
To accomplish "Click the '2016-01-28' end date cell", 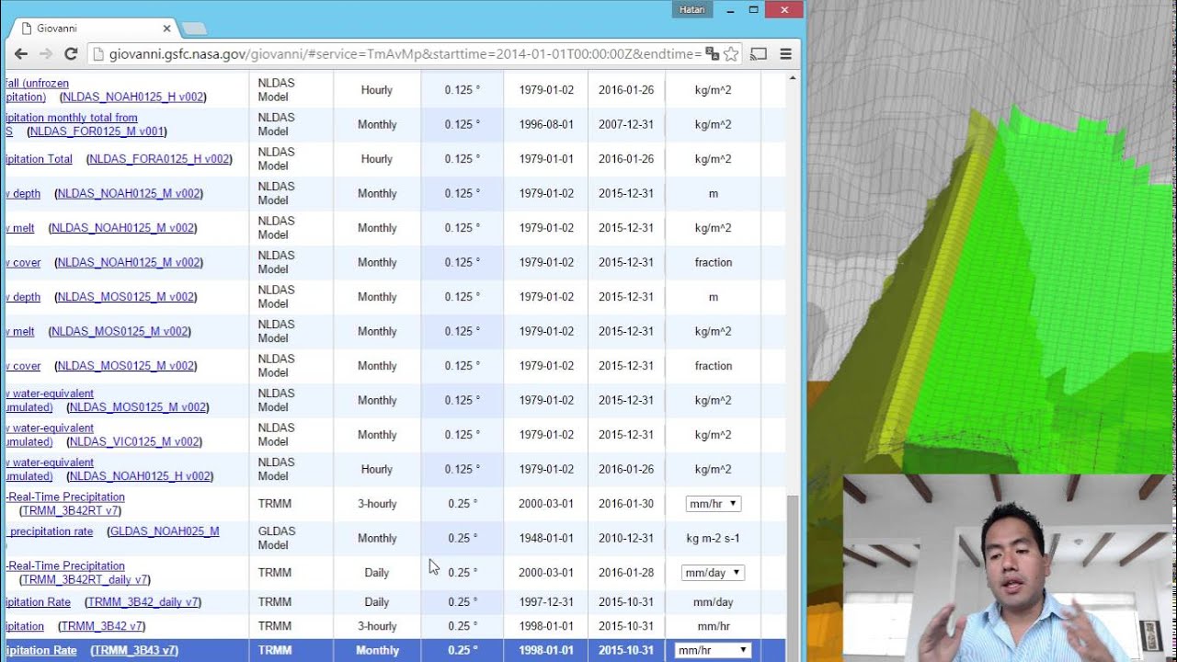I will tap(626, 573).
